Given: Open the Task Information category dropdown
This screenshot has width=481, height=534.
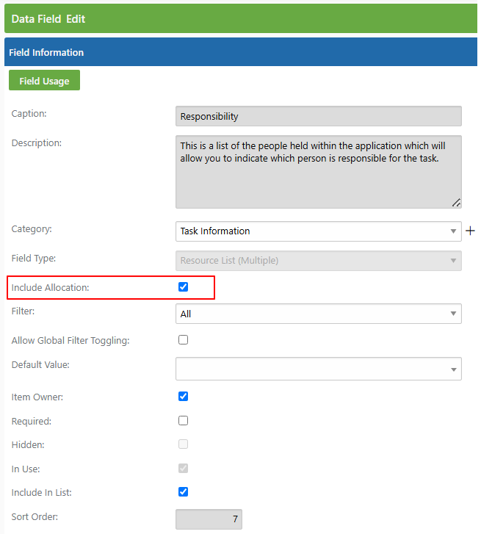Looking at the screenshot, I should [x=318, y=231].
